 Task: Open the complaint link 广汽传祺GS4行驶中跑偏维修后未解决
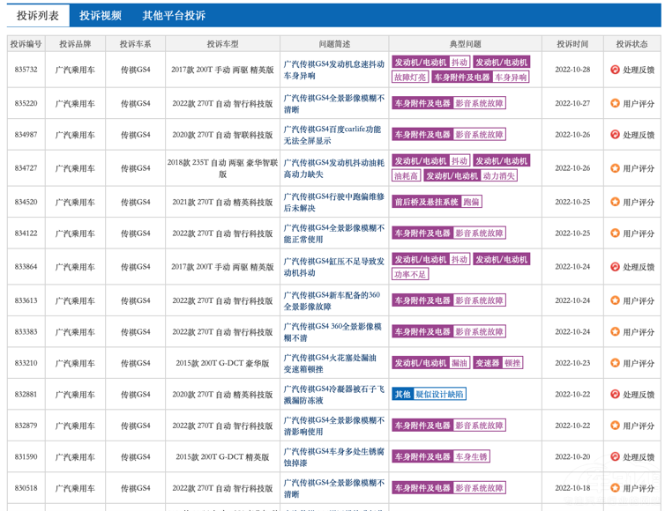[333, 202]
